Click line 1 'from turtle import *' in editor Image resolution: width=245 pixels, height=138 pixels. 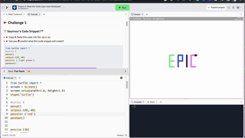[x=26, y=83]
